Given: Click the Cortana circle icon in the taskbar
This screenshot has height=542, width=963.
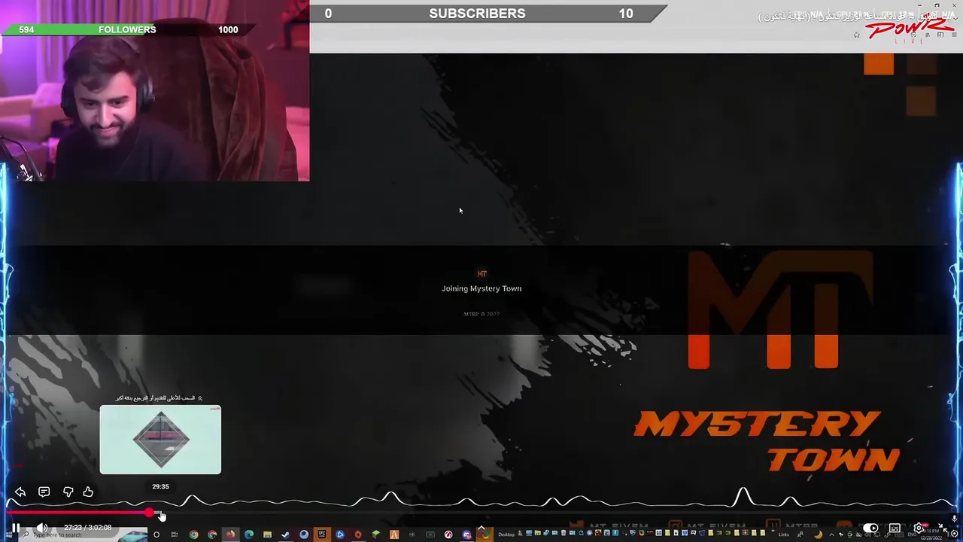Looking at the screenshot, I should (x=156, y=534).
